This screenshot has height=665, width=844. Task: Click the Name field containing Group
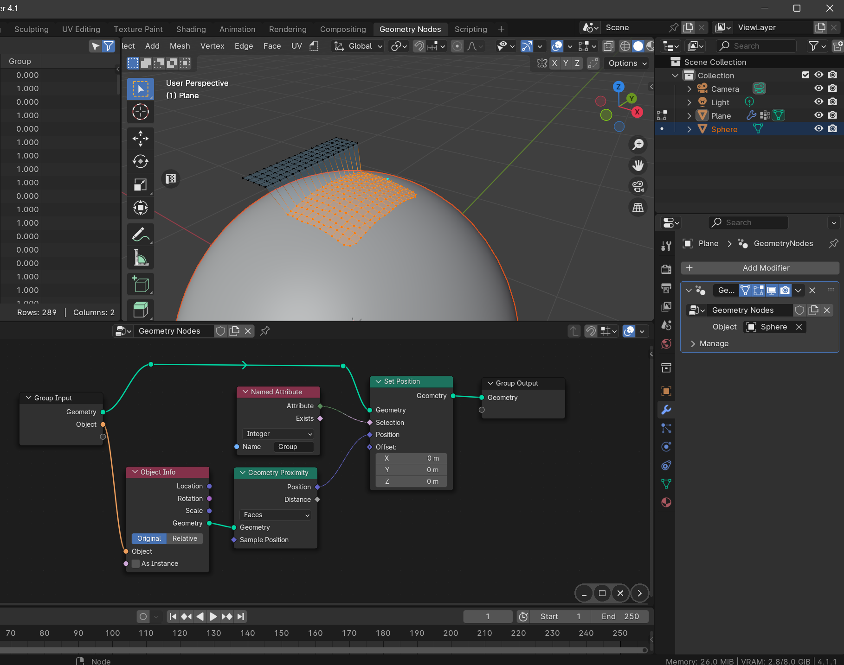[294, 447]
